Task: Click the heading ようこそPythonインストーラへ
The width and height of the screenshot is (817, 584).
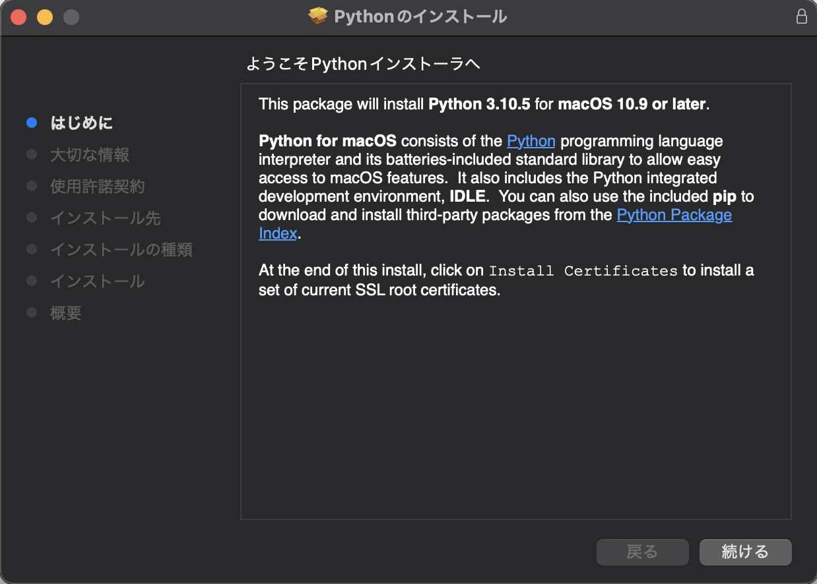Action: tap(363, 64)
